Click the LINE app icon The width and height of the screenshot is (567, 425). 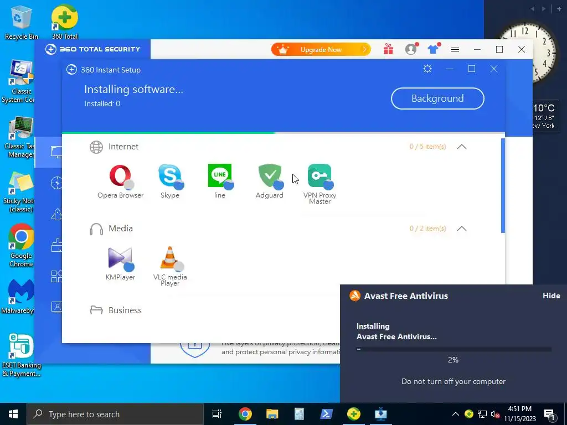(220, 176)
